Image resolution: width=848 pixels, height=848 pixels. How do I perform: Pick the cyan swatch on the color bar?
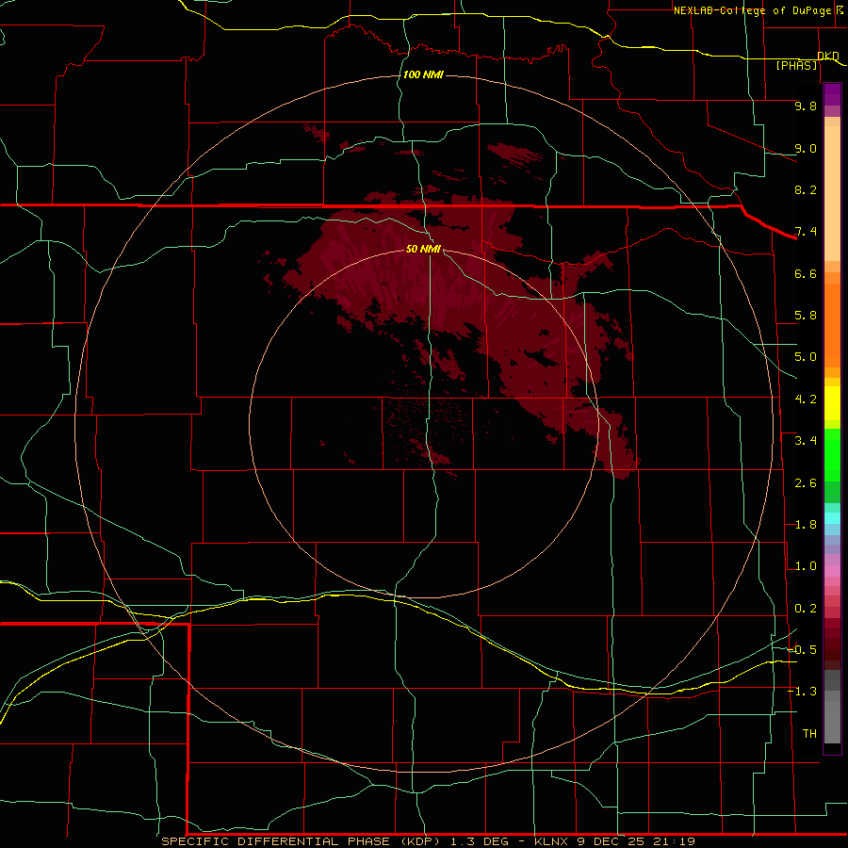coord(832,518)
